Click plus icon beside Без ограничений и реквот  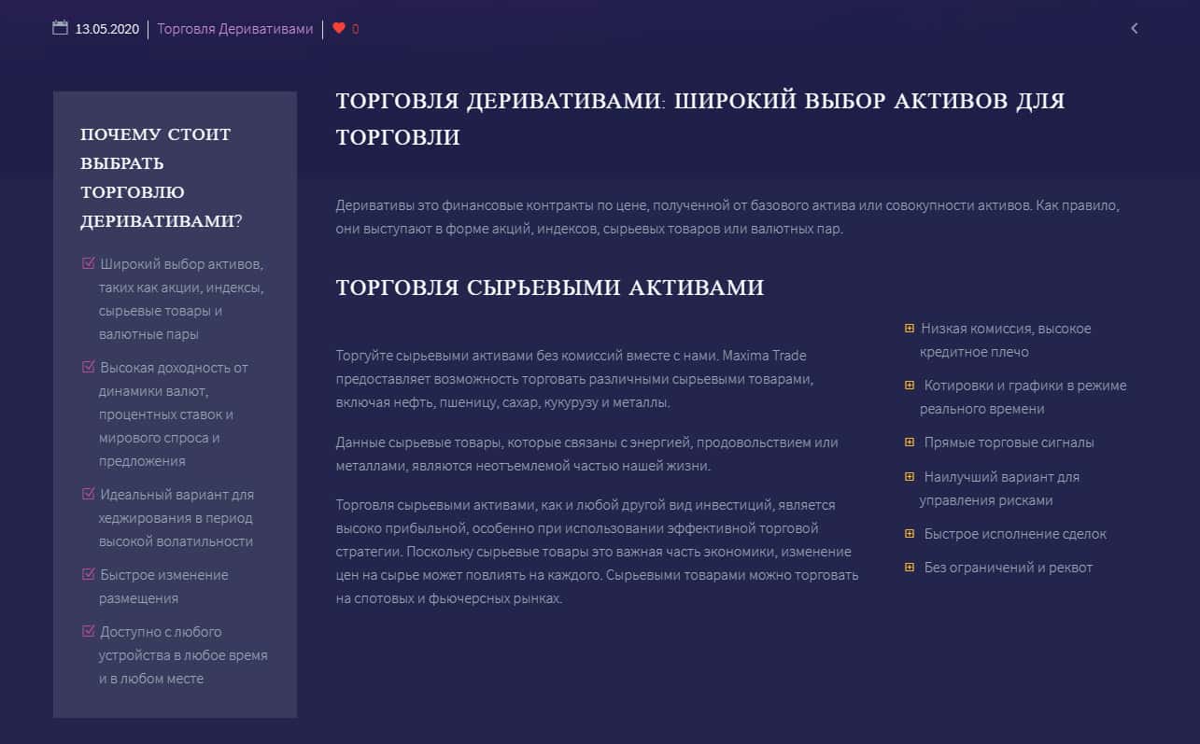tap(910, 567)
